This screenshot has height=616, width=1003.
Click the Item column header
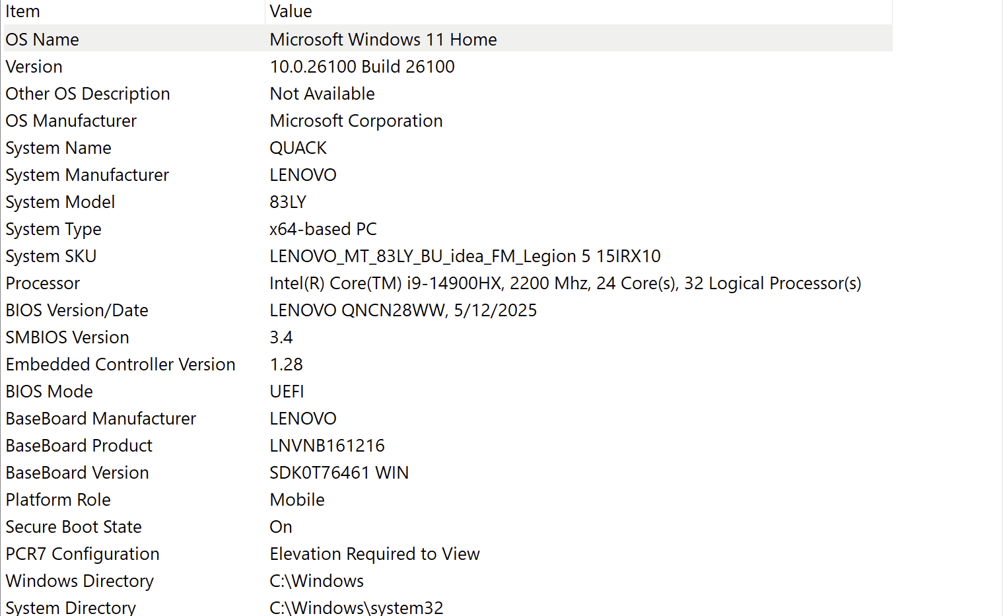coord(22,11)
